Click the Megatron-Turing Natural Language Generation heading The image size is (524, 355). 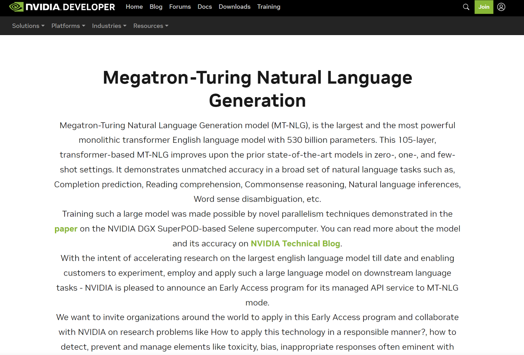(x=257, y=89)
